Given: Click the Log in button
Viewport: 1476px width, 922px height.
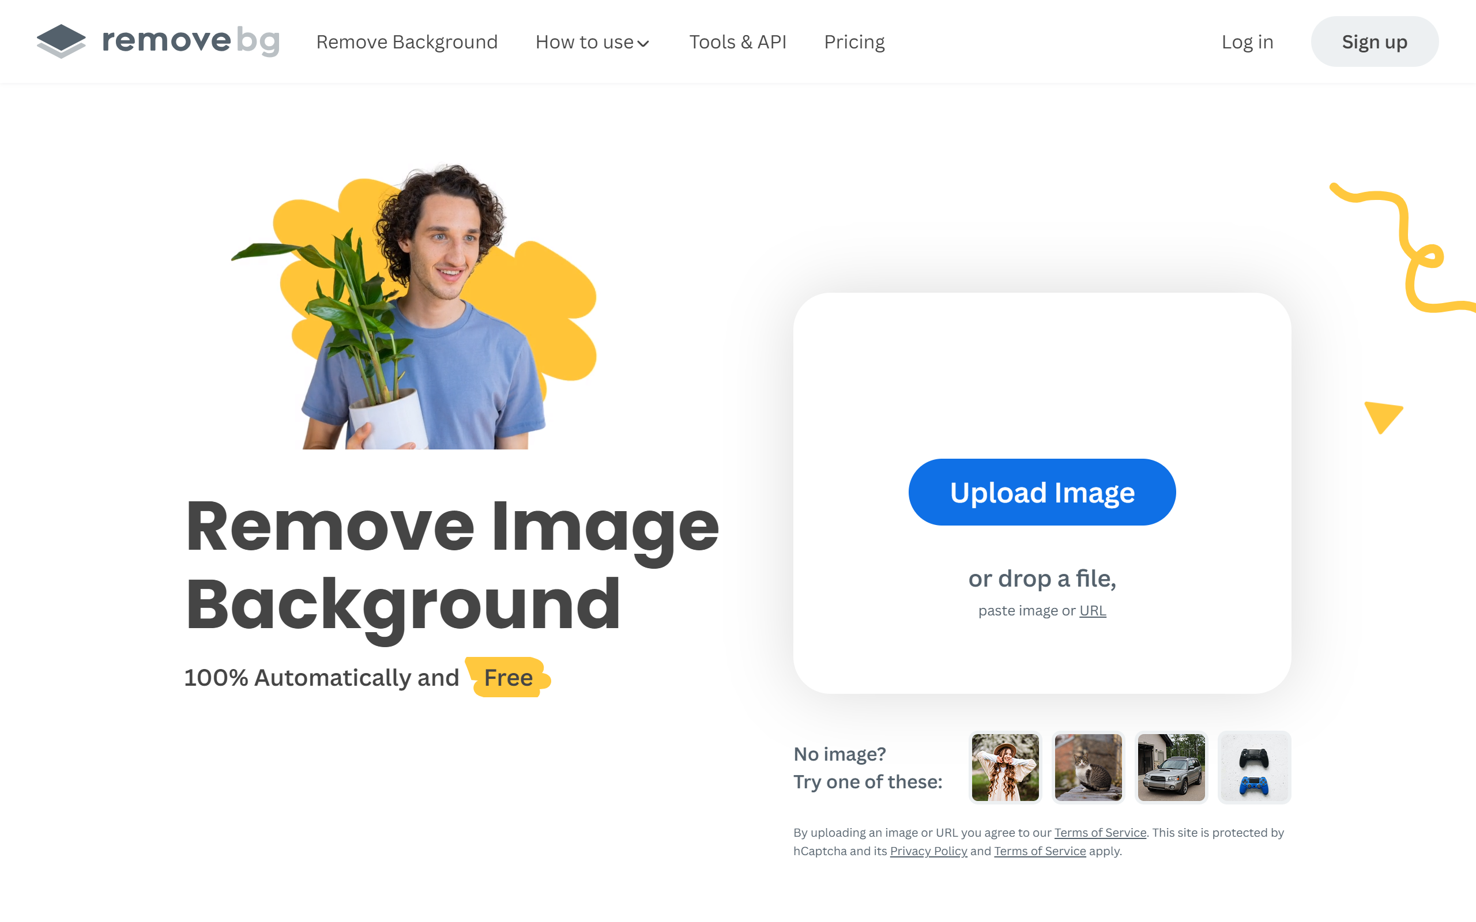Looking at the screenshot, I should pyautogui.click(x=1247, y=41).
